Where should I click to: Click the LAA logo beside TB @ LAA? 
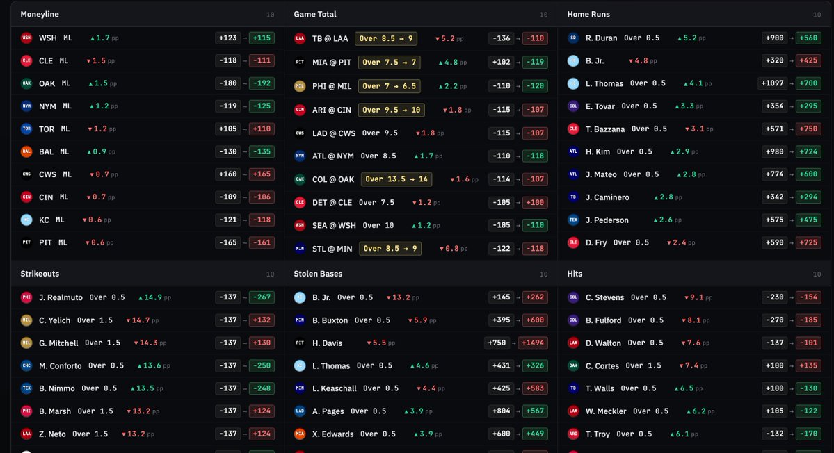click(300, 38)
